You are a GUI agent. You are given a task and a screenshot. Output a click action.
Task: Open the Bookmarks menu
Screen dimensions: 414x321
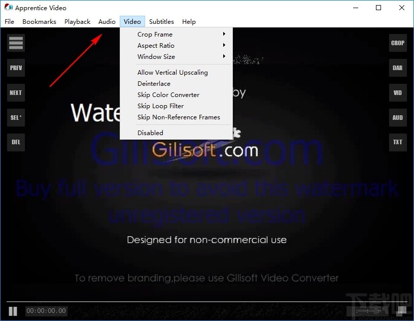click(x=40, y=22)
